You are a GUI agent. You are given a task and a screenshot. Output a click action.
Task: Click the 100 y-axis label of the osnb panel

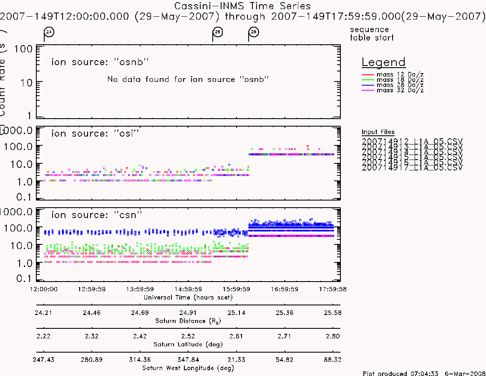coord(23,48)
